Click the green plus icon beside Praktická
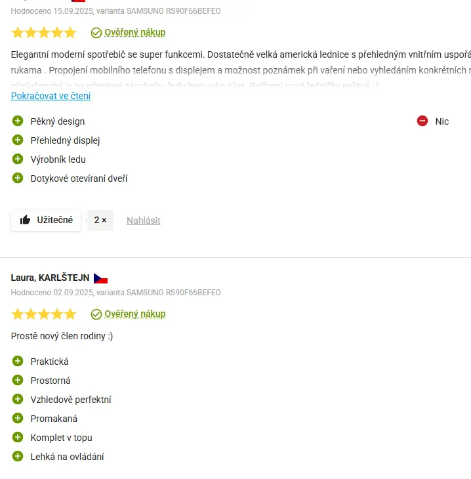This screenshot has width=471, height=479. pos(18,362)
